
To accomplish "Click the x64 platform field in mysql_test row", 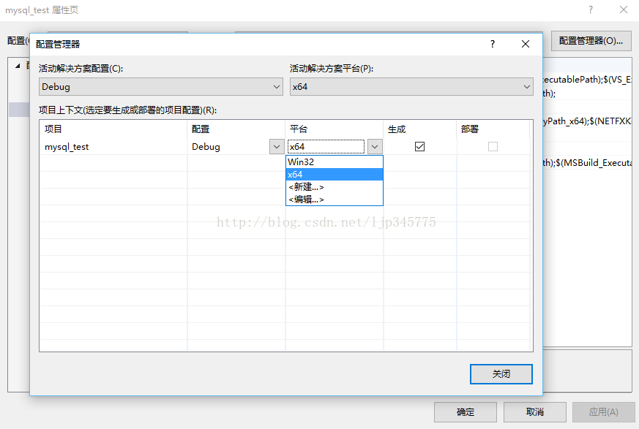I will pyautogui.click(x=326, y=146).
